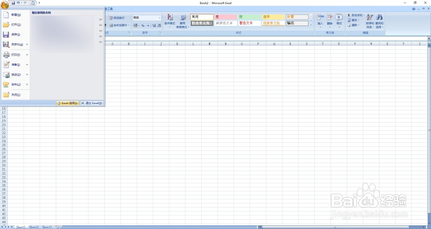Click Redo in the Quick Access Toolbar

[25, 3]
